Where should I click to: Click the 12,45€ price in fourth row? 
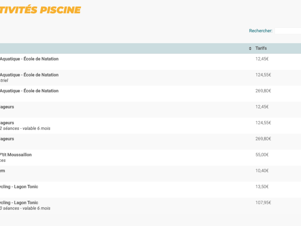(x=262, y=107)
